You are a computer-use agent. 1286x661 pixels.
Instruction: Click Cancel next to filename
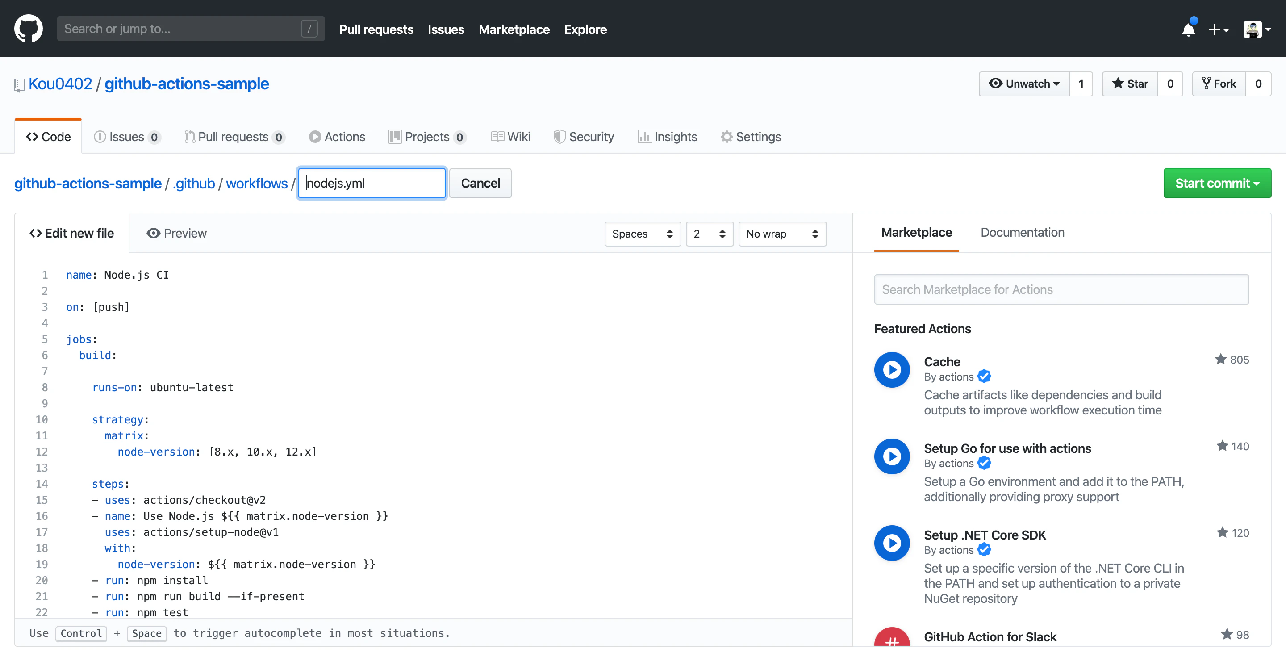480,183
